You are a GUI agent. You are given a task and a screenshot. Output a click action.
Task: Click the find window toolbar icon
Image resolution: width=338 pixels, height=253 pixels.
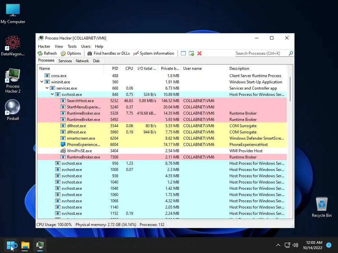[183, 53]
